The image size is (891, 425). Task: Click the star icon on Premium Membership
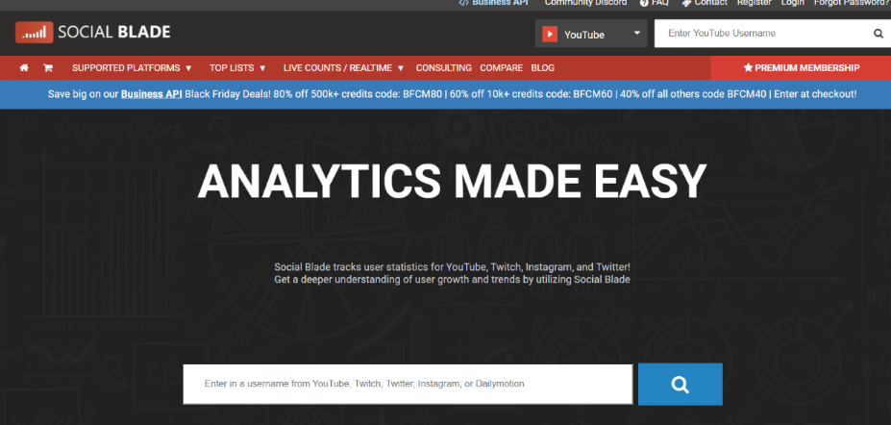point(748,68)
